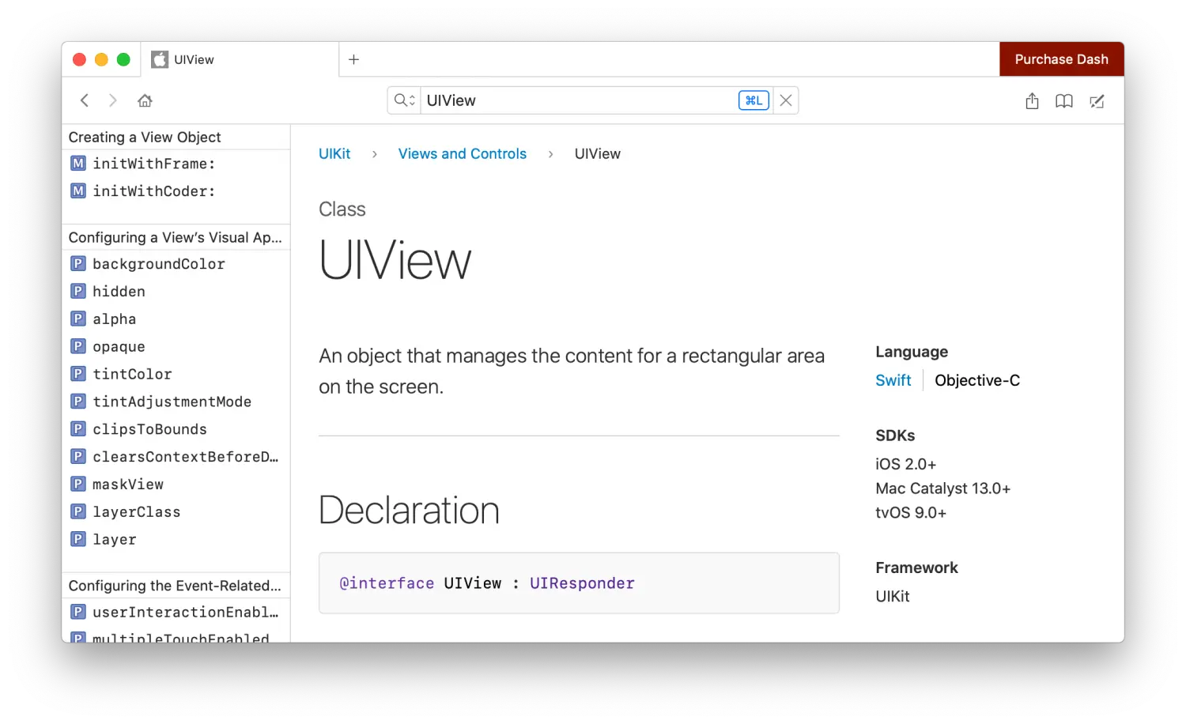This screenshot has width=1186, height=724.
Task: Open the Views and Controls breadcrumb
Action: tap(463, 153)
